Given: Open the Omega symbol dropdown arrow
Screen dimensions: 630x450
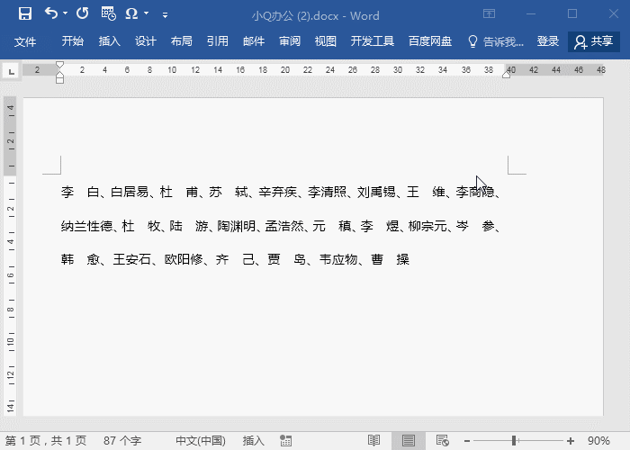Looking at the screenshot, I should 146,13.
